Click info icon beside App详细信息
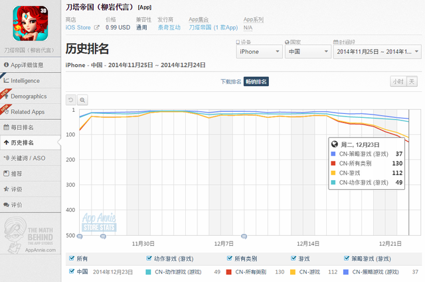Image resolution: width=425 pixels, height=282 pixels. [6, 65]
